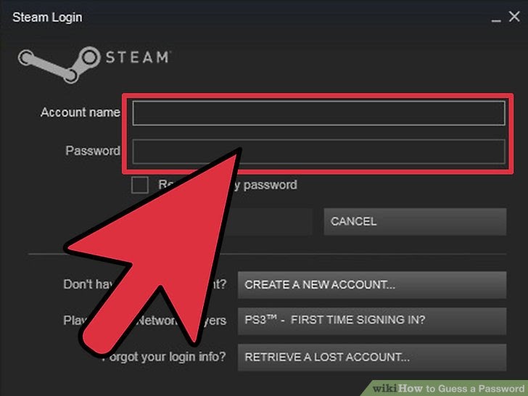Click the 'Password' label text

tap(93, 151)
